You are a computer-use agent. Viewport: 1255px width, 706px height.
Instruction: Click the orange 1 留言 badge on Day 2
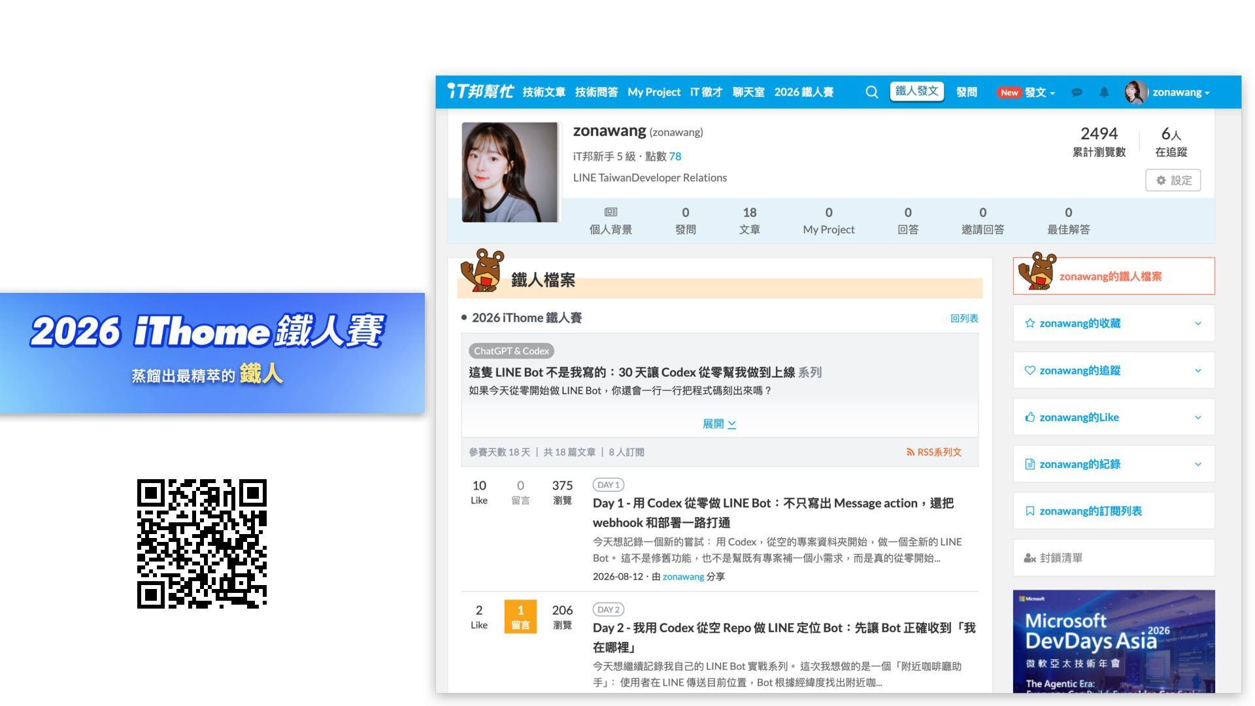point(520,616)
